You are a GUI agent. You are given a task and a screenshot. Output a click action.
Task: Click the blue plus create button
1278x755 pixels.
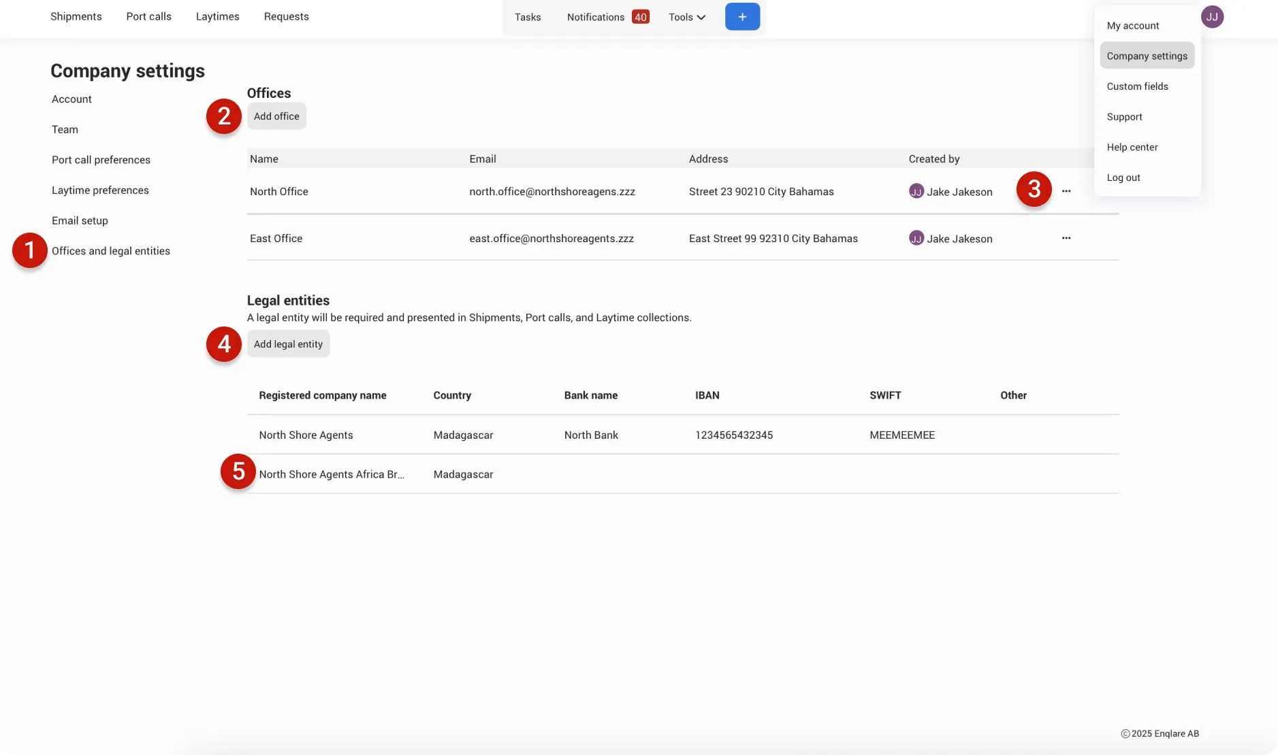coord(742,17)
